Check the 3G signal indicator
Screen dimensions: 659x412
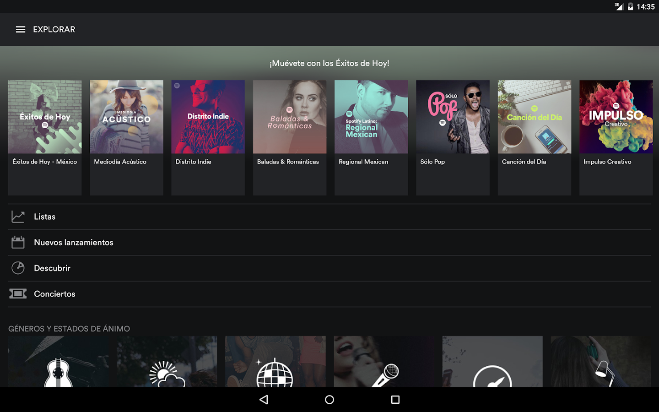pyautogui.click(x=619, y=6)
